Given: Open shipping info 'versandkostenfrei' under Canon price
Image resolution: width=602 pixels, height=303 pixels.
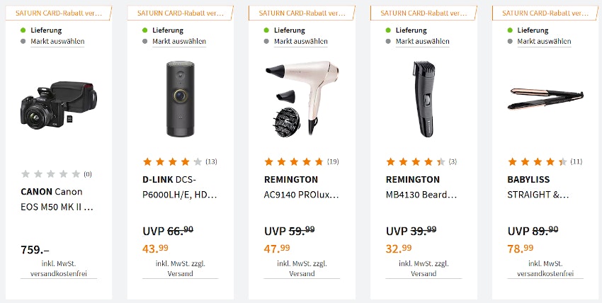Looking at the screenshot, I should (58, 273).
